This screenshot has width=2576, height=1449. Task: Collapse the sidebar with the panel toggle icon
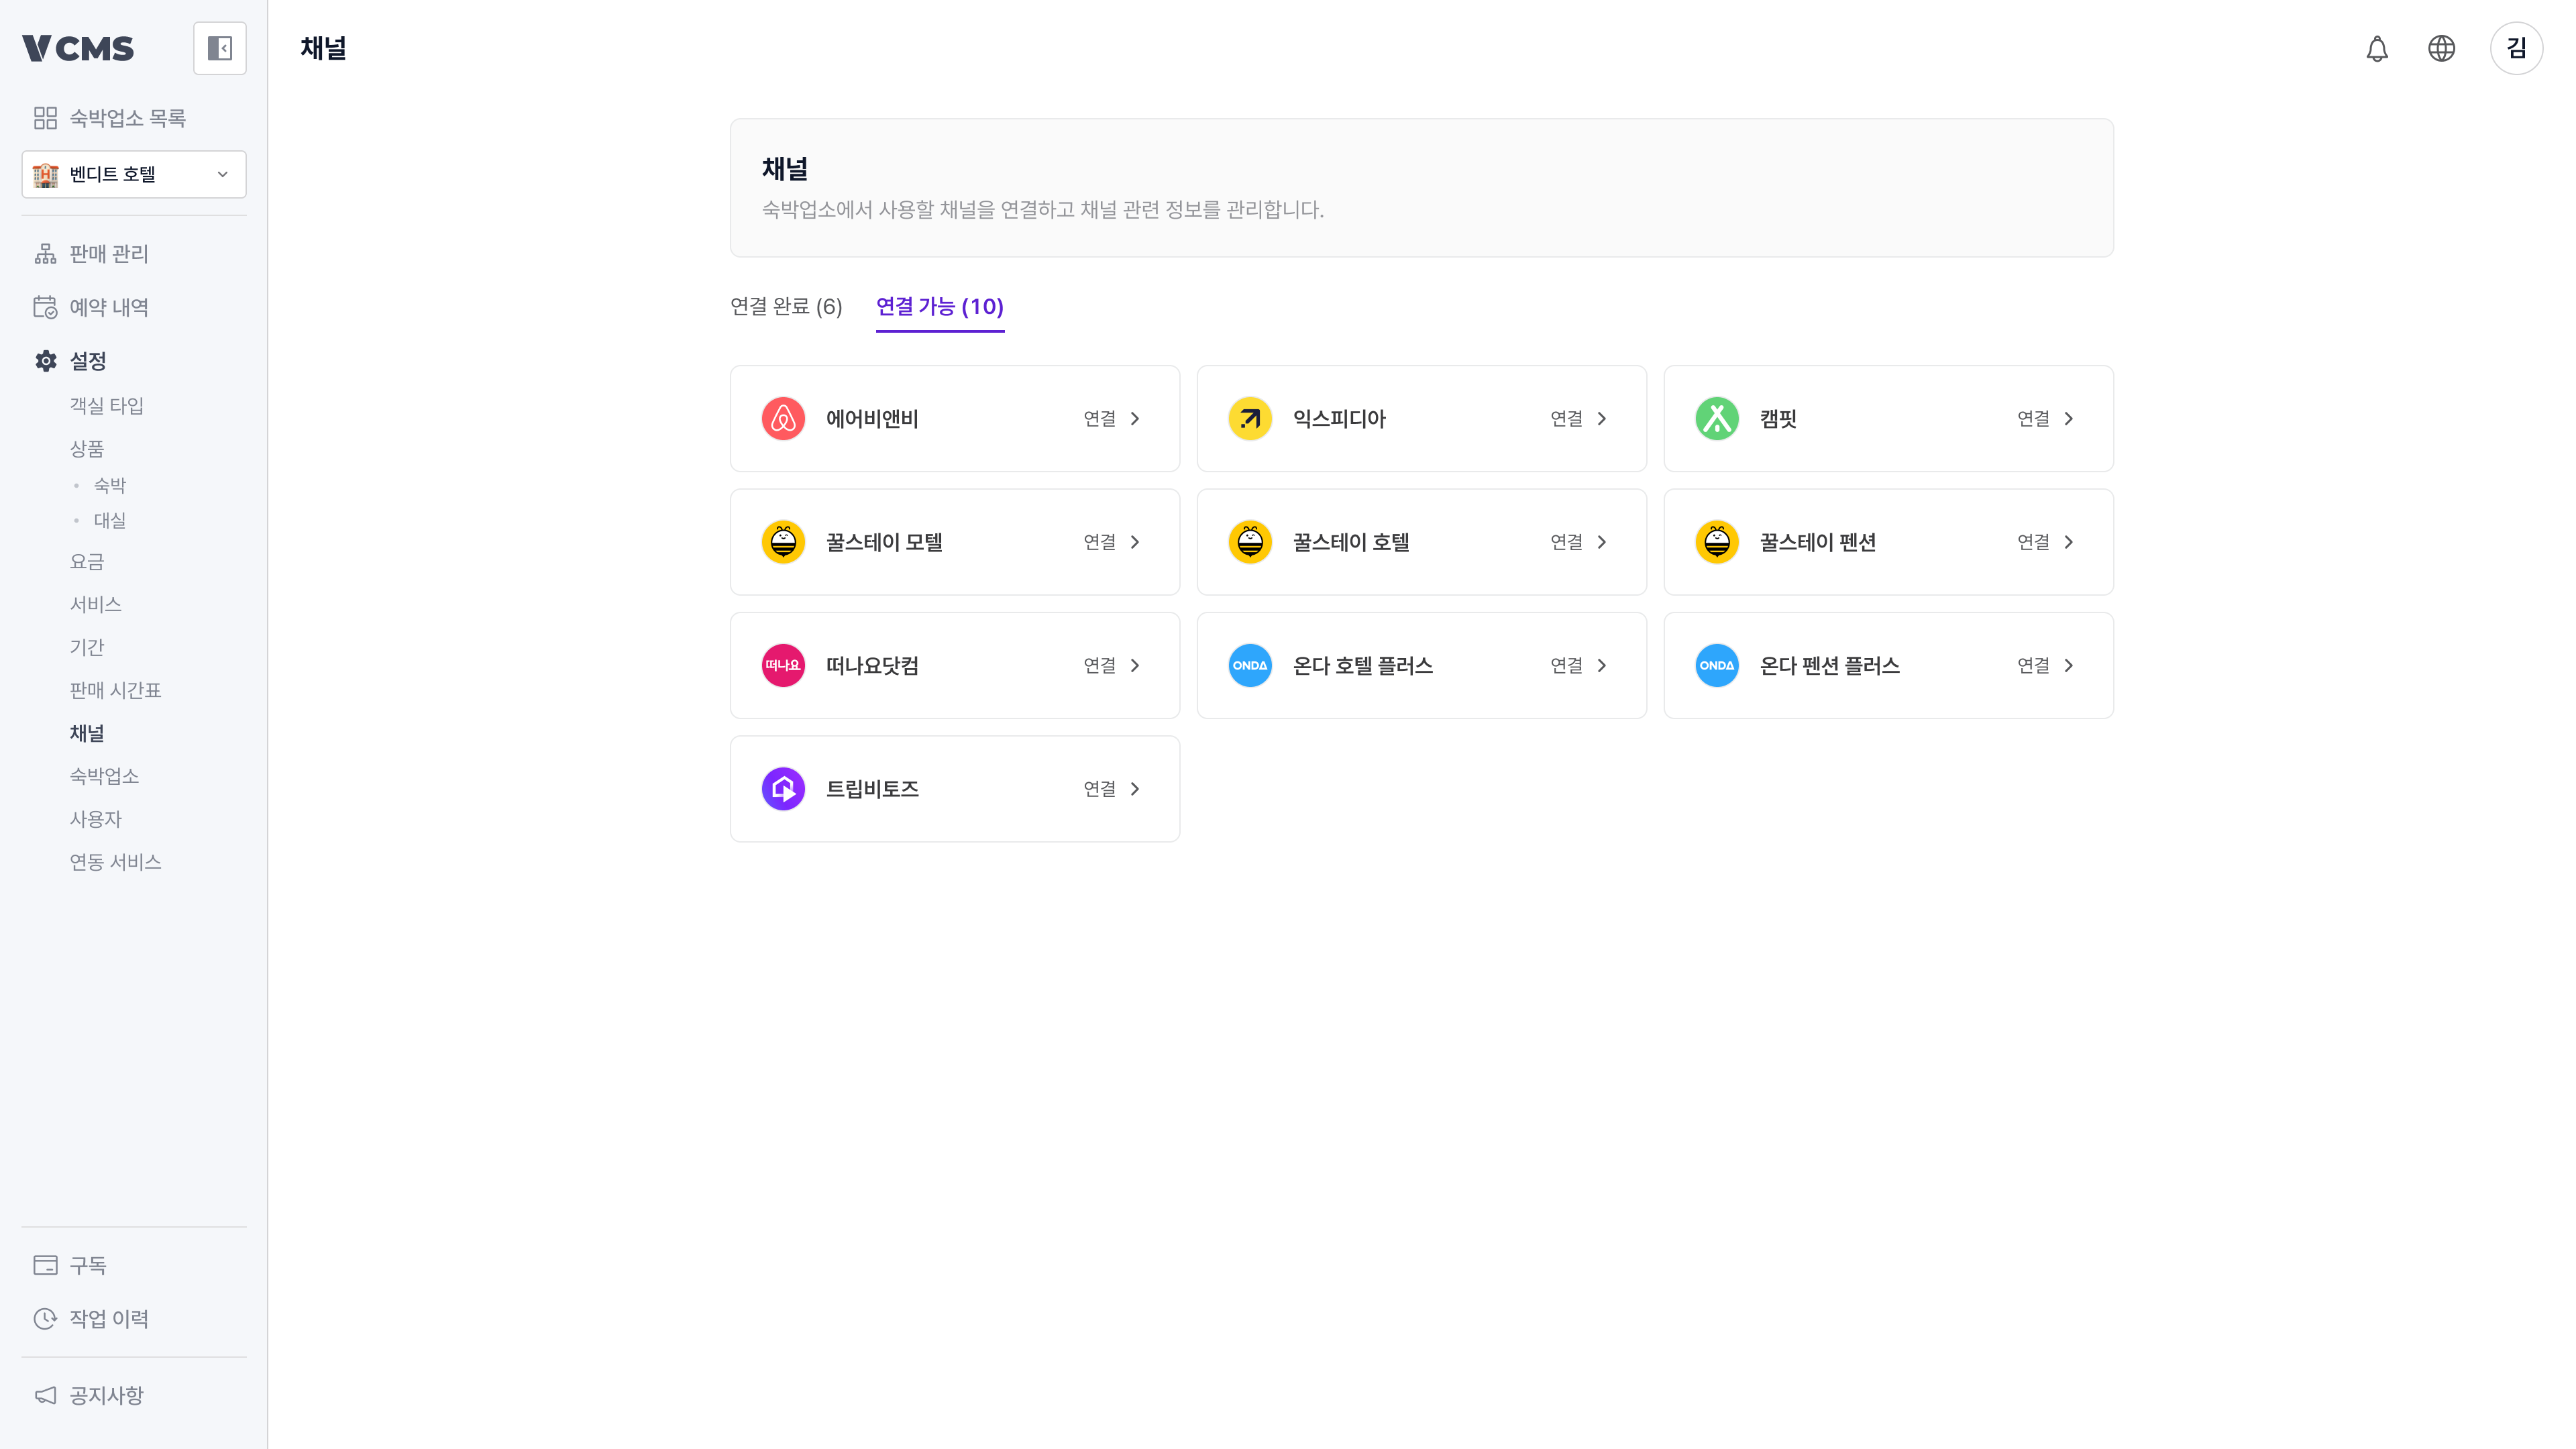[219, 48]
